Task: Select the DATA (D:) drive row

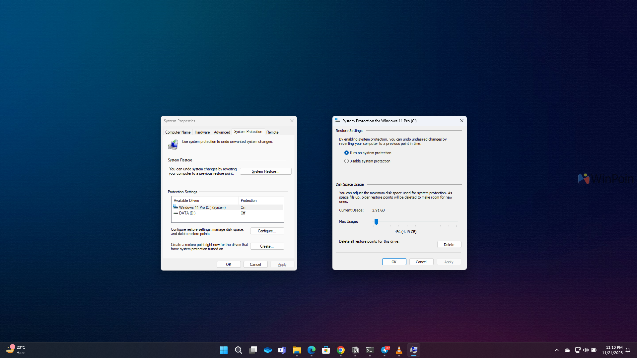Action: pyautogui.click(x=187, y=213)
